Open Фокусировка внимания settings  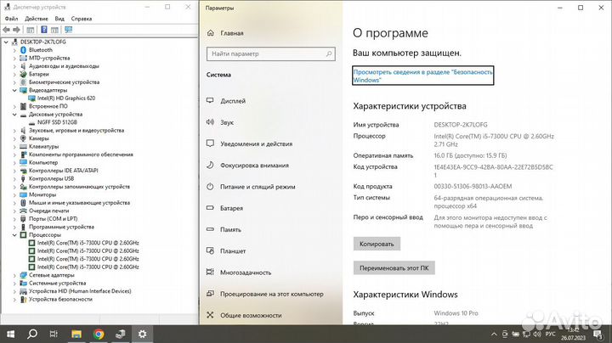254,166
